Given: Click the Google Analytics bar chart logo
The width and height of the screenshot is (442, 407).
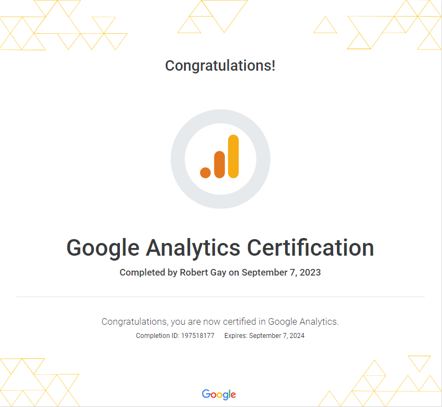Looking at the screenshot, I should click(x=219, y=157).
